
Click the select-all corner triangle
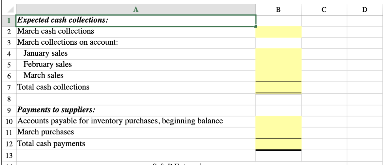pyautogui.click(x=10, y=10)
